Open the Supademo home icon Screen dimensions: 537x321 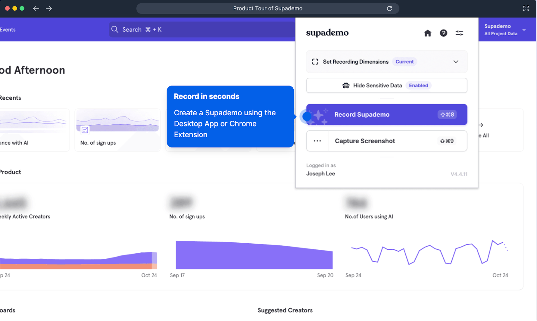coord(428,33)
